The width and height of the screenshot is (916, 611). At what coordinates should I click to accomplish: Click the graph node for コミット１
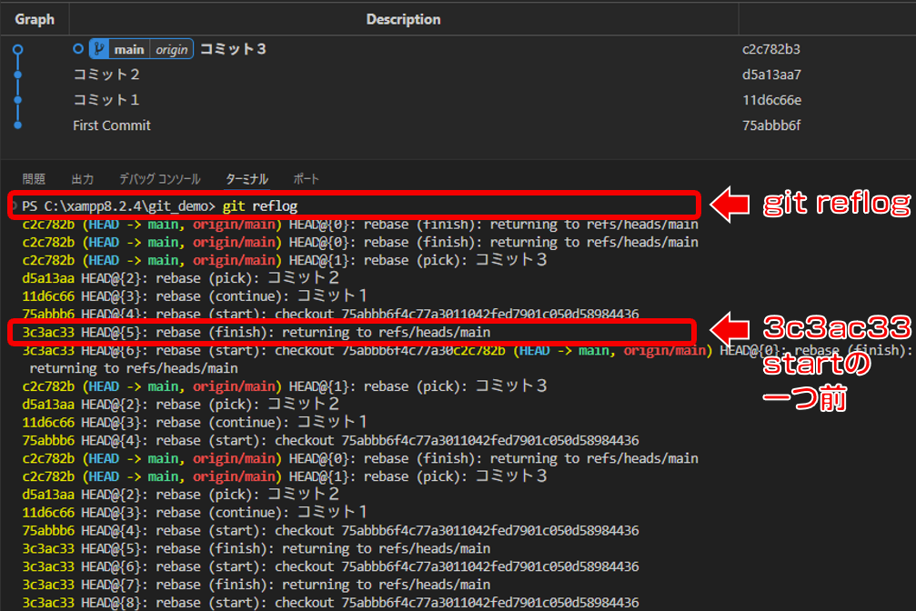coord(17,100)
